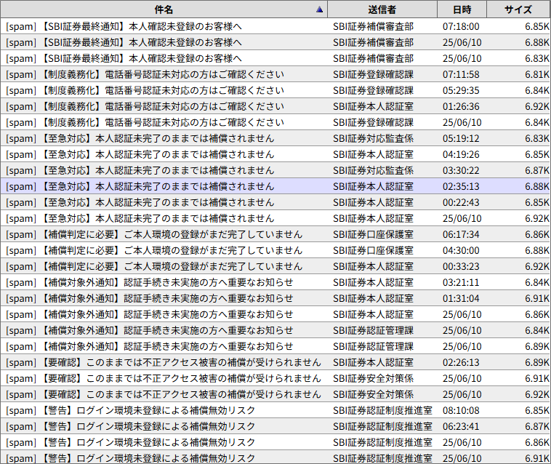Click SBI証券認証管理課 sender on 6.84K row
The height and width of the screenshot is (464, 551).
point(373,330)
